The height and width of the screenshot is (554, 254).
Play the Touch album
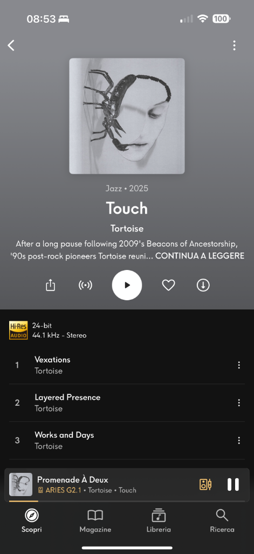tap(127, 285)
